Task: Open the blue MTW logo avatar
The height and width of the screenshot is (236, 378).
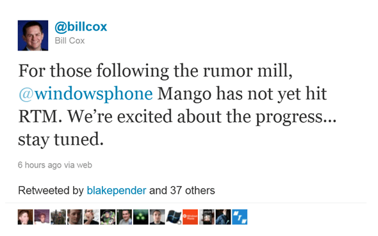Action: tap(240, 217)
